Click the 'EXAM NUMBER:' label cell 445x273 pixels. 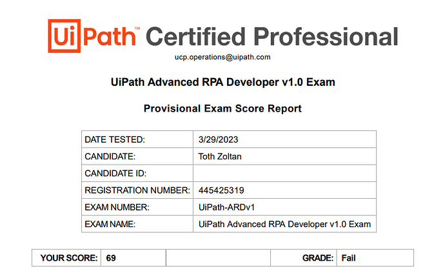[137, 207]
